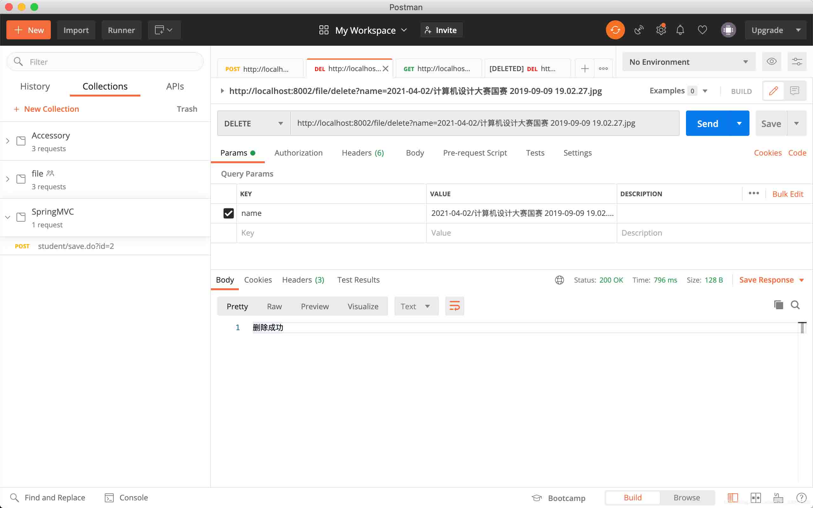
Task: Click the orange sync status icon
Action: 615,30
